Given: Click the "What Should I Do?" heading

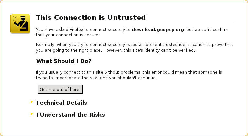Looking at the screenshot, I should [x=64, y=61].
